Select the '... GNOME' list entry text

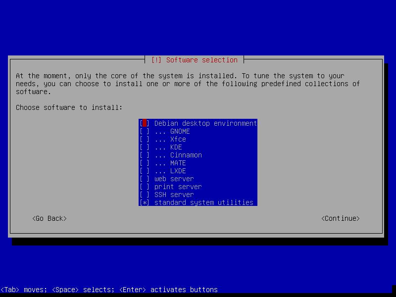[172, 131]
